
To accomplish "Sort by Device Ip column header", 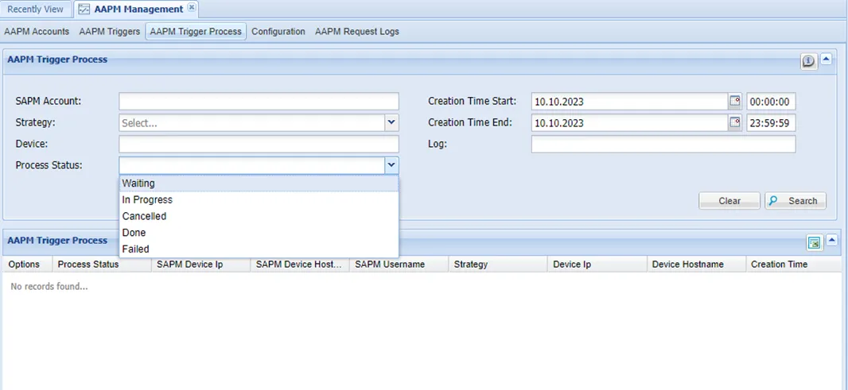I will (x=597, y=265).
